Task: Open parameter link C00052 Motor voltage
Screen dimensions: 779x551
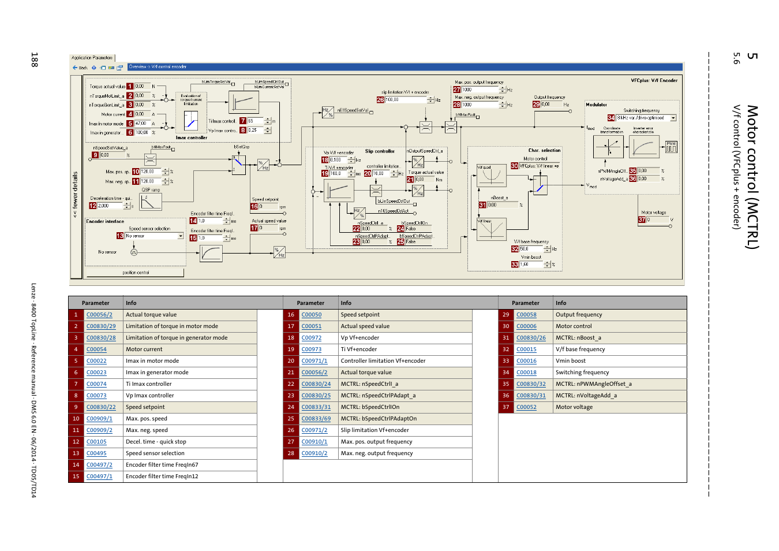Action: point(526,407)
